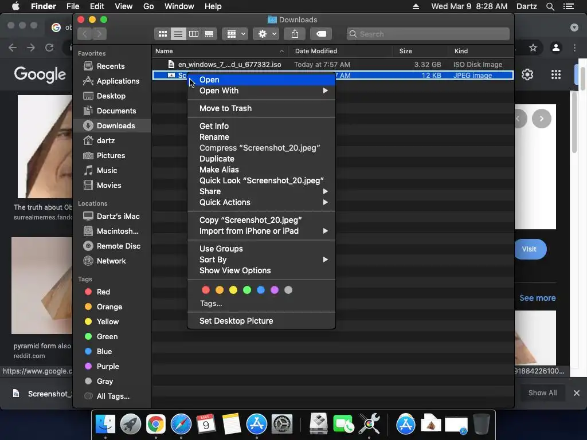Open Spotlight search in menu bar
The image size is (587, 440).
(x=550, y=6)
